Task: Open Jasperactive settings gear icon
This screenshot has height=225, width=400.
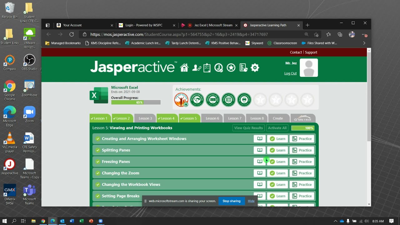Action: tap(255, 67)
